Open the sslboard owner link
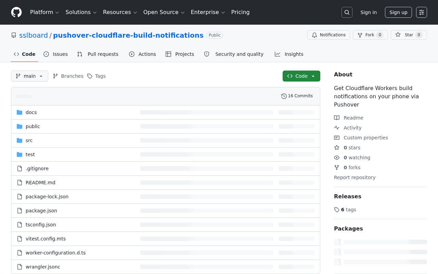 [34, 35]
